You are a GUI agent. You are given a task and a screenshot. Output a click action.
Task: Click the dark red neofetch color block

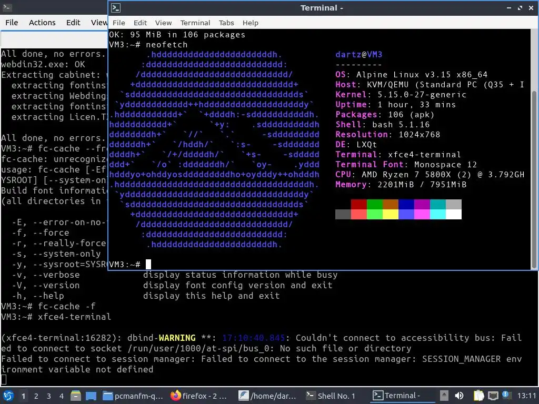[x=358, y=204]
